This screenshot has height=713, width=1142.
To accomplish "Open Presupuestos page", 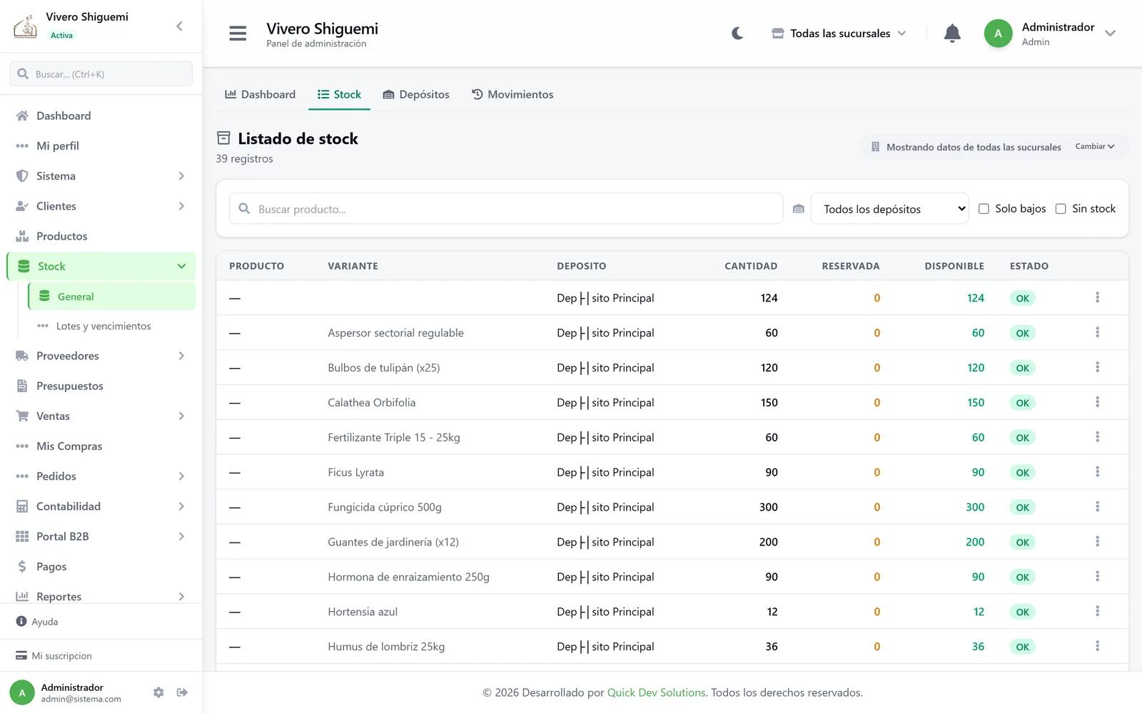I will 101,386.
